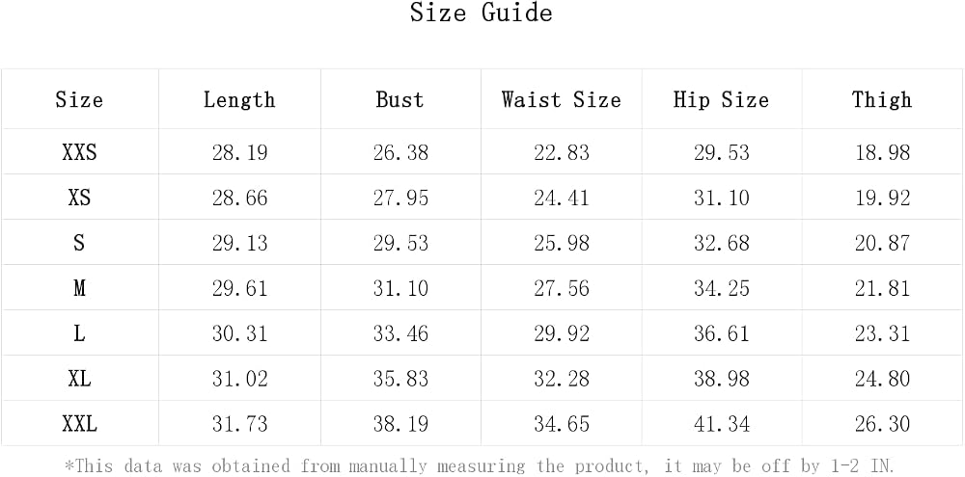Select the XS size row label
The height and width of the screenshot is (477, 965).
click(x=79, y=198)
